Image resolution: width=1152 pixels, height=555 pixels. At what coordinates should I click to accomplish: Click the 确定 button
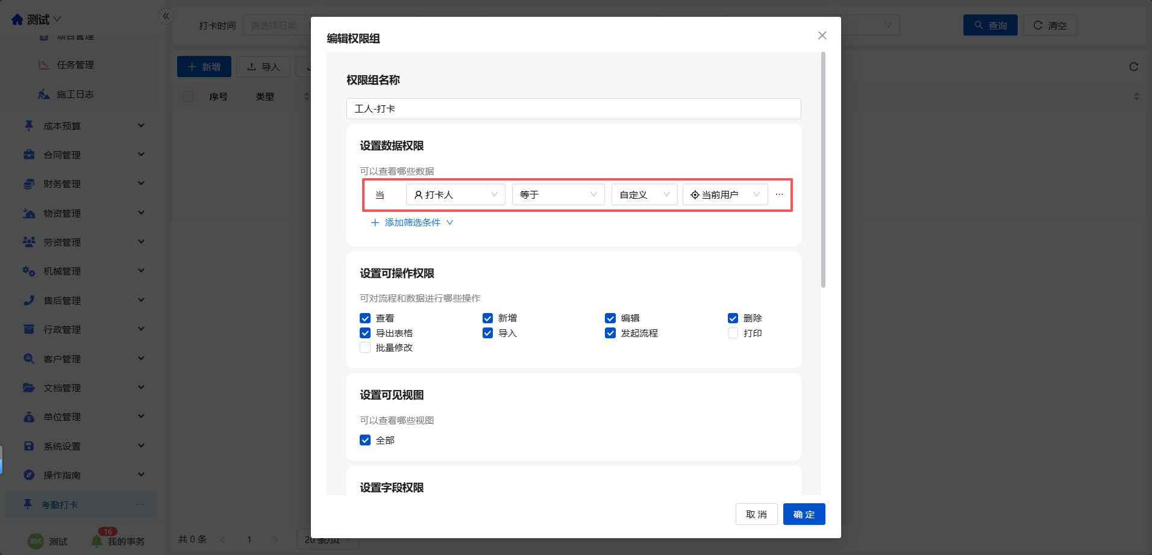click(804, 514)
